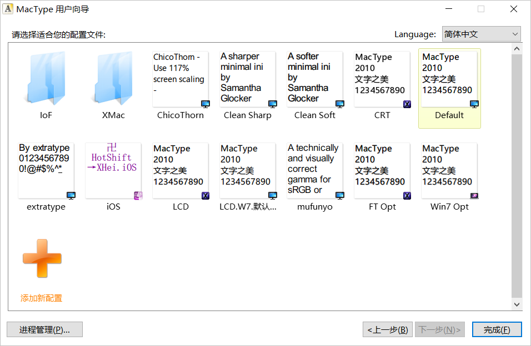
Task: Click the 'iOS' label text
Action: pyautogui.click(x=113, y=207)
